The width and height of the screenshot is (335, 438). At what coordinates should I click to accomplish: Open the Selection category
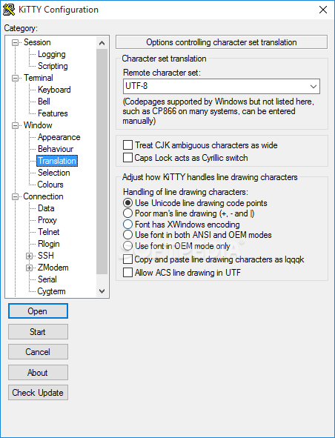(54, 173)
